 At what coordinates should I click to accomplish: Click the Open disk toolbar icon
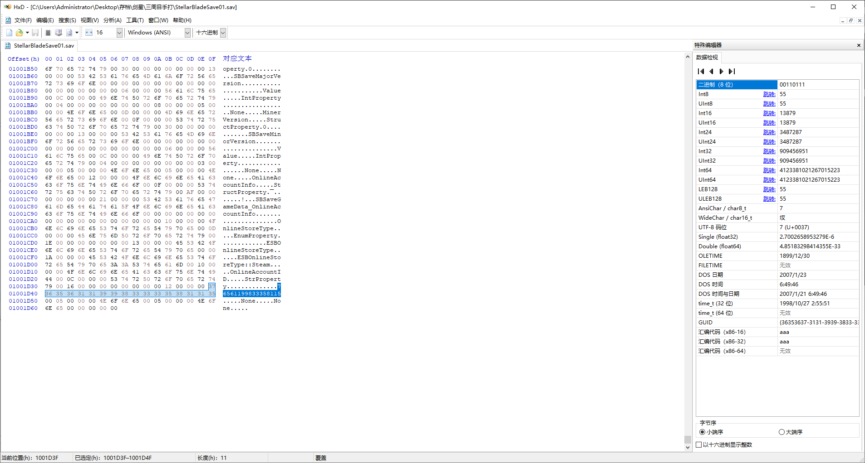pyautogui.click(x=59, y=33)
